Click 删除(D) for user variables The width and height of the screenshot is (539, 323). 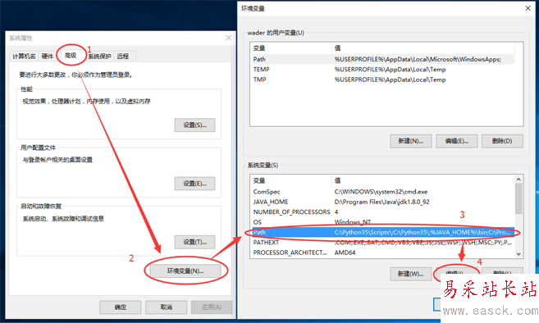502,141
